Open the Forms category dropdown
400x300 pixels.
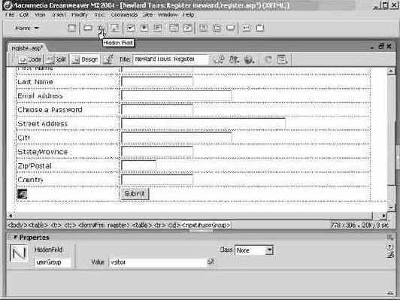(x=27, y=28)
